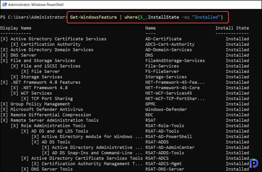Click the RSAT-DNS-Server name value
The height and width of the screenshot is (172, 262).
pos(165,169)
